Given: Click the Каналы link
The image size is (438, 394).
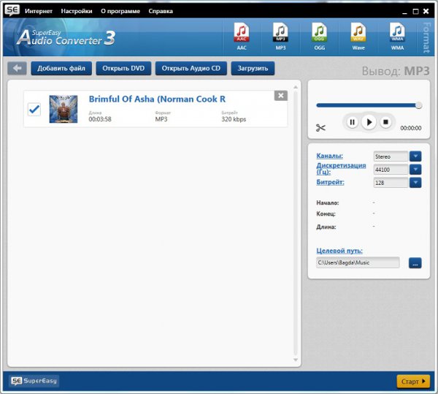Looking at the screenshot, I should (330, 156).
